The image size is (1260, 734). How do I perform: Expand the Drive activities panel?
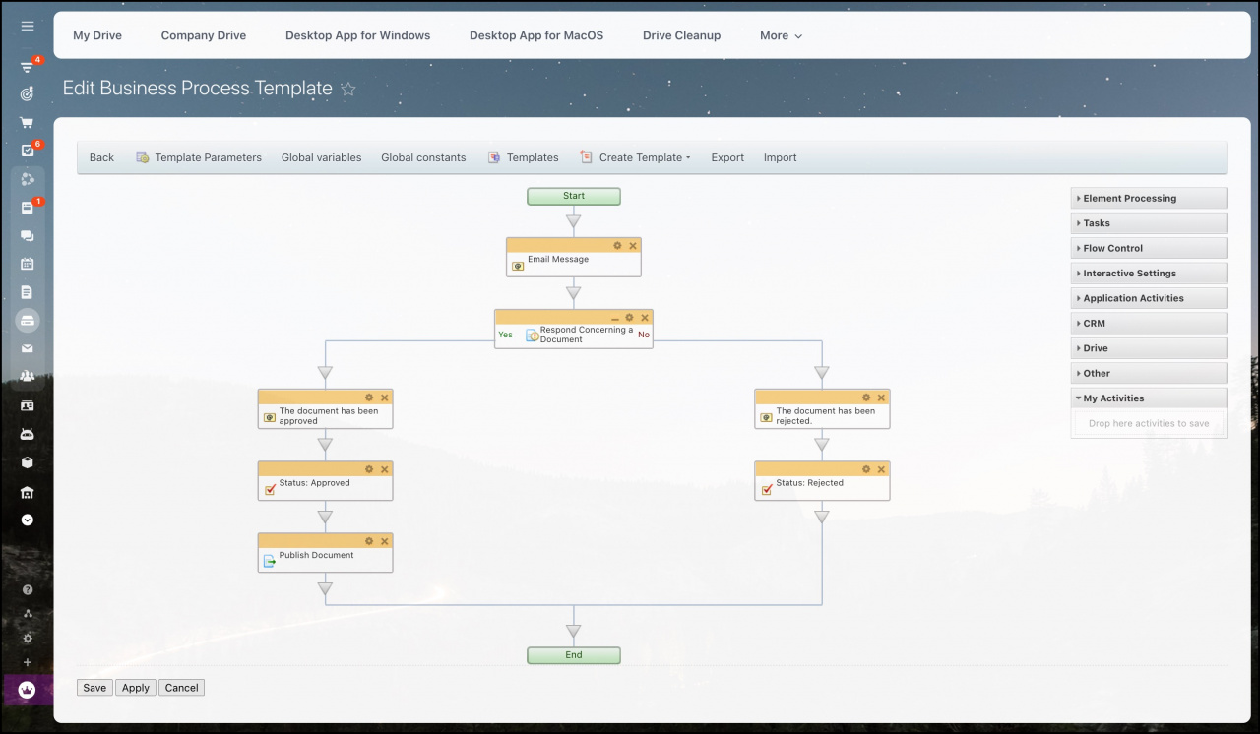pyautogui.click(x=1149, y=348)
